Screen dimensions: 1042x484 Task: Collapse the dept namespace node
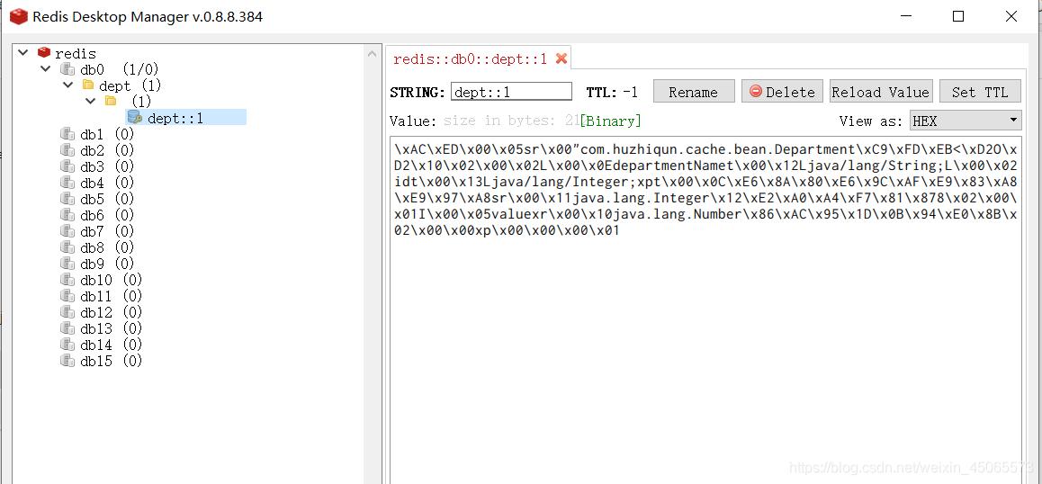(67, 85)
